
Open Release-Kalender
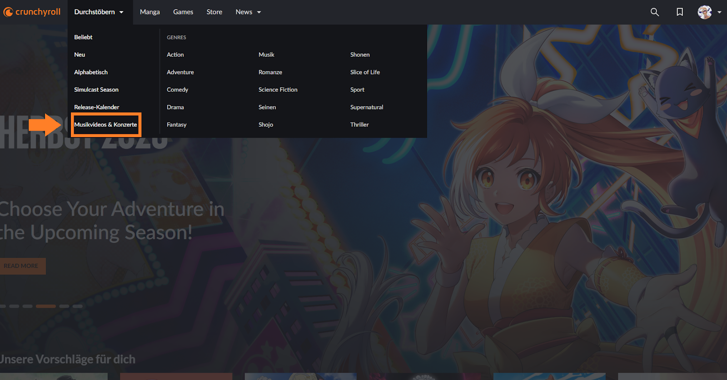click(97, 107)
